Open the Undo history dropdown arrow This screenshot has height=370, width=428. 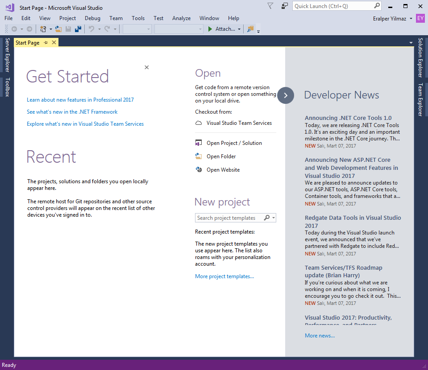(x=100, y=29)
